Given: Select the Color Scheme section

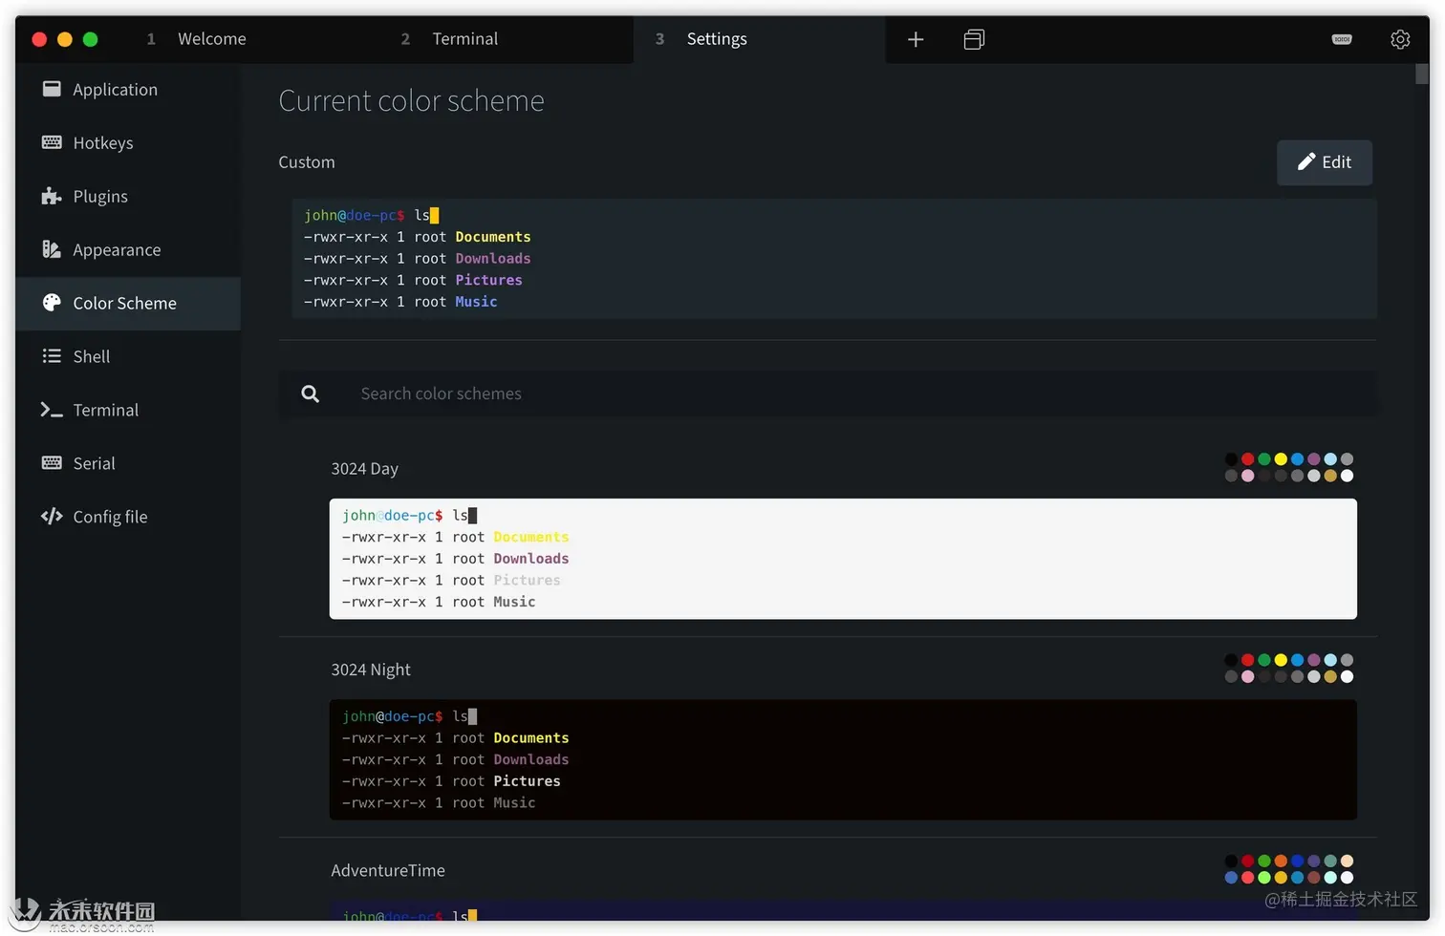Looking at the screenshot, I should coord(128,303).
